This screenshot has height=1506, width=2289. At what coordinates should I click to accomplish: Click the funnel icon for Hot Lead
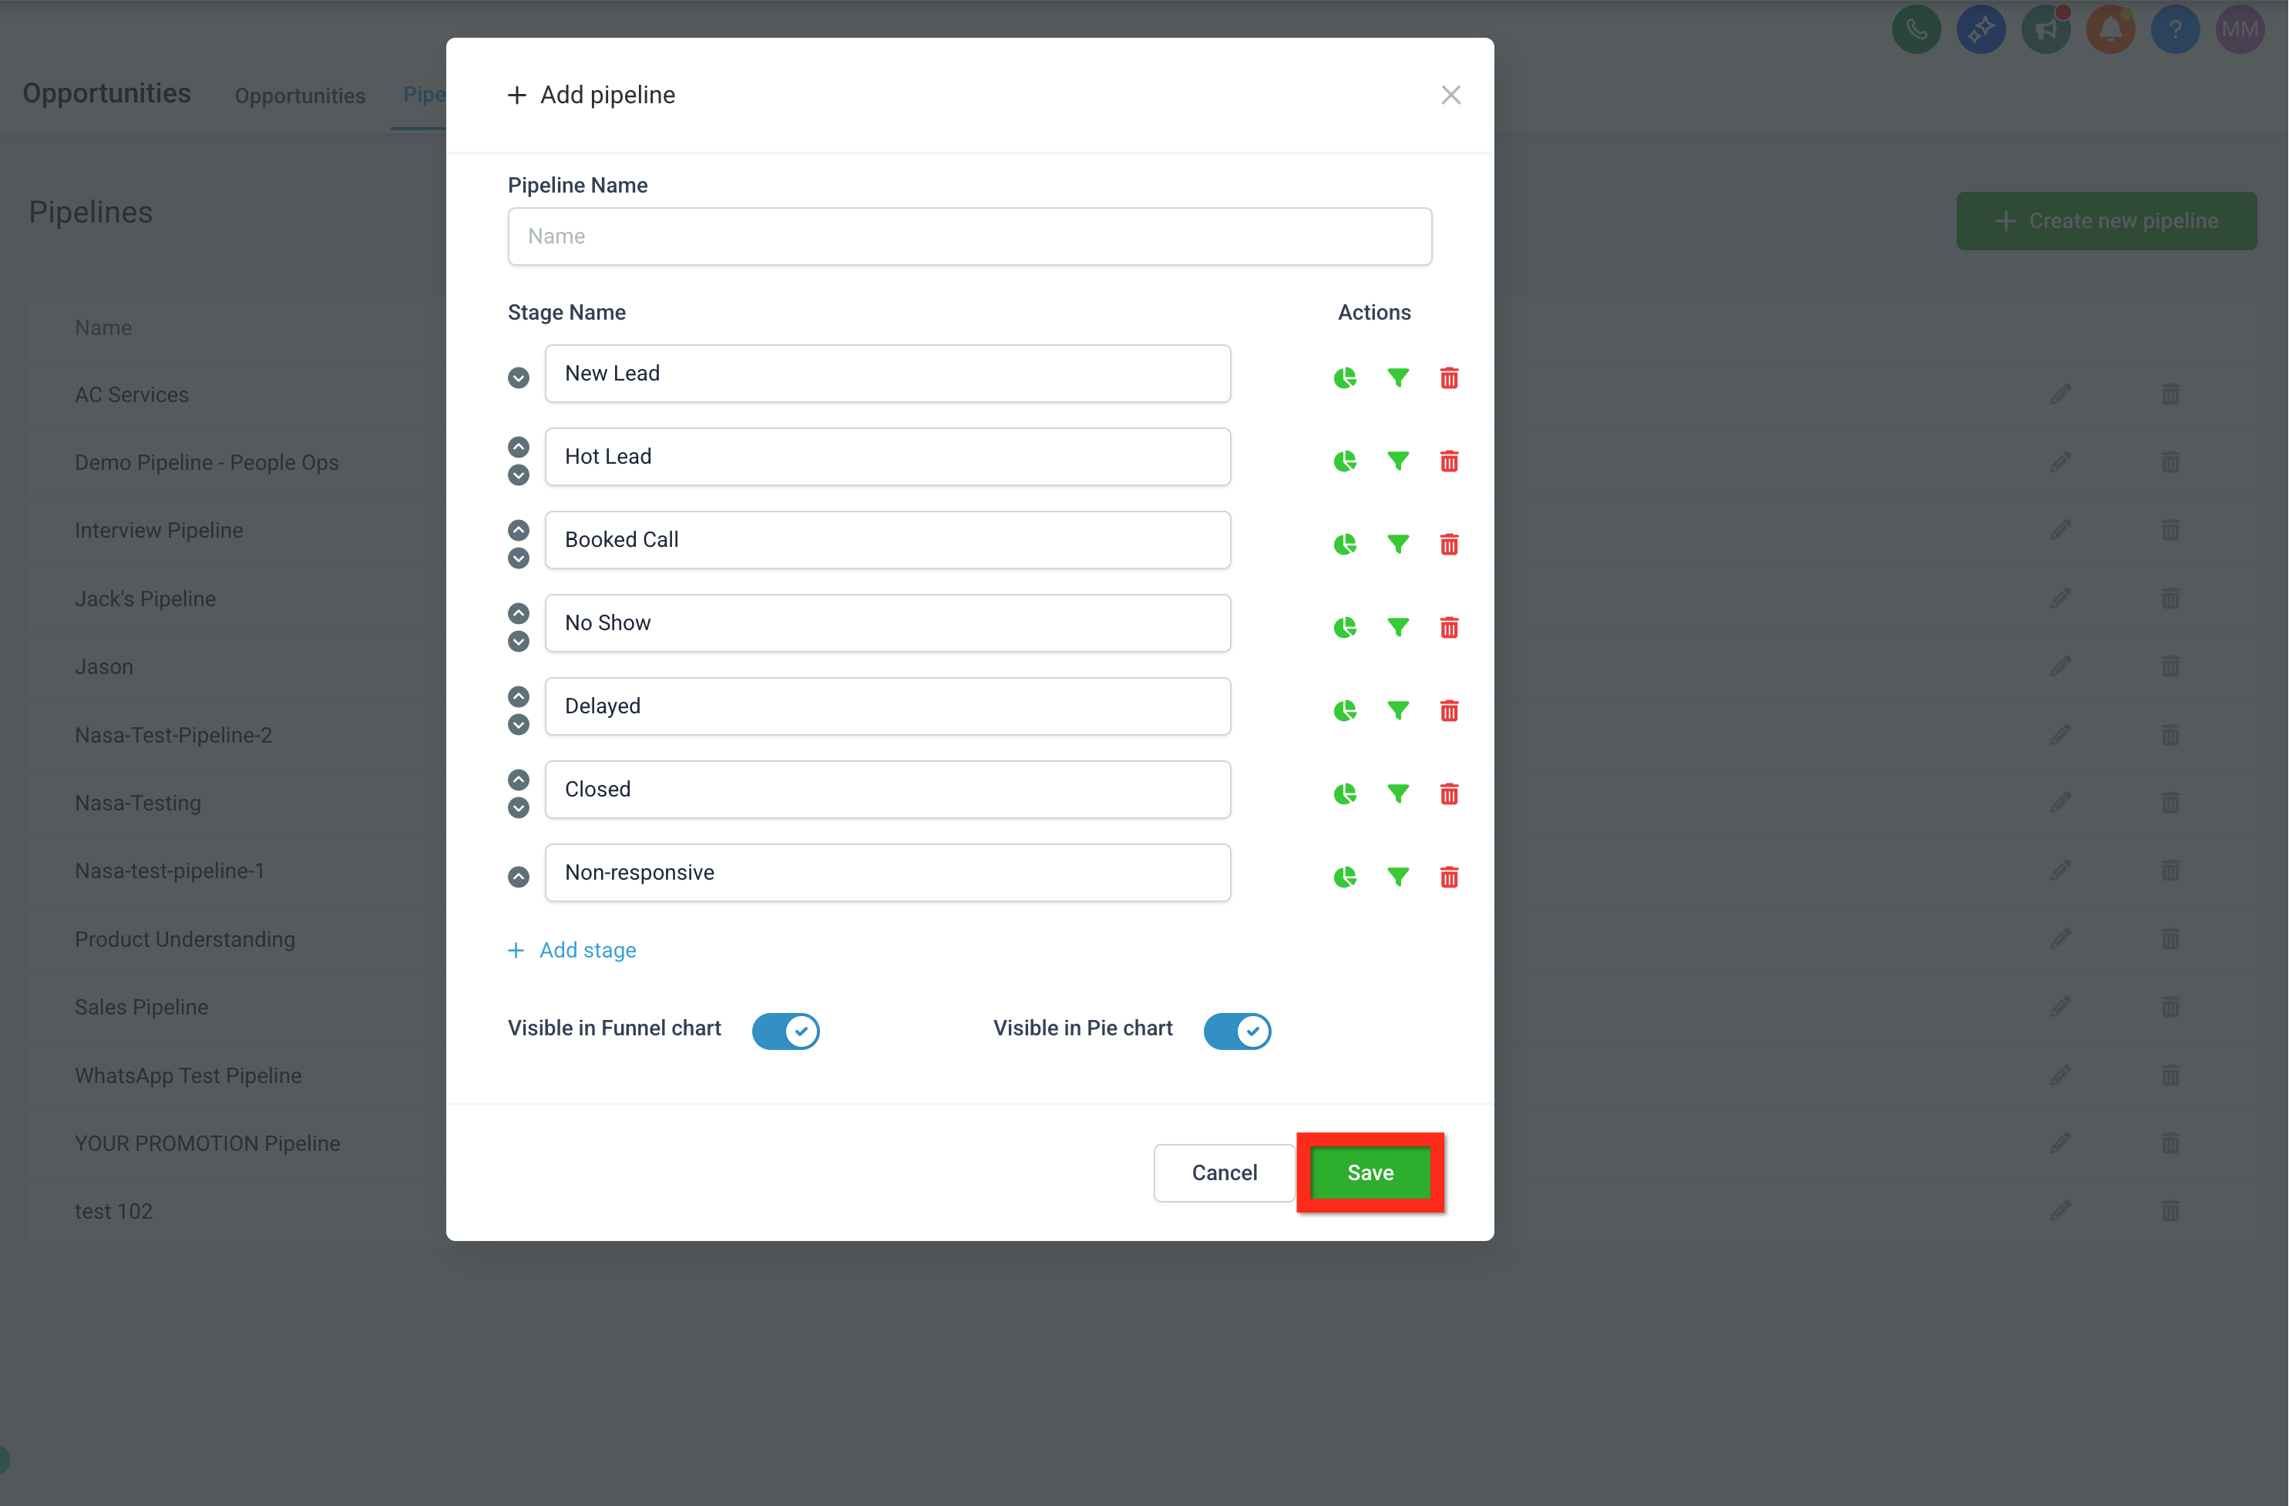[x=1397, y=461]
